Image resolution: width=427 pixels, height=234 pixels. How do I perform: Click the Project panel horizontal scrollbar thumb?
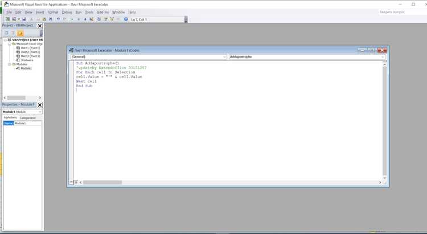[16, 98]
